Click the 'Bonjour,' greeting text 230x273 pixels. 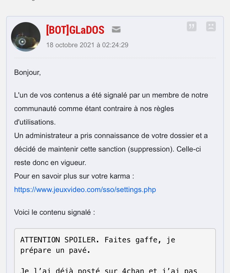coord(27,72)
